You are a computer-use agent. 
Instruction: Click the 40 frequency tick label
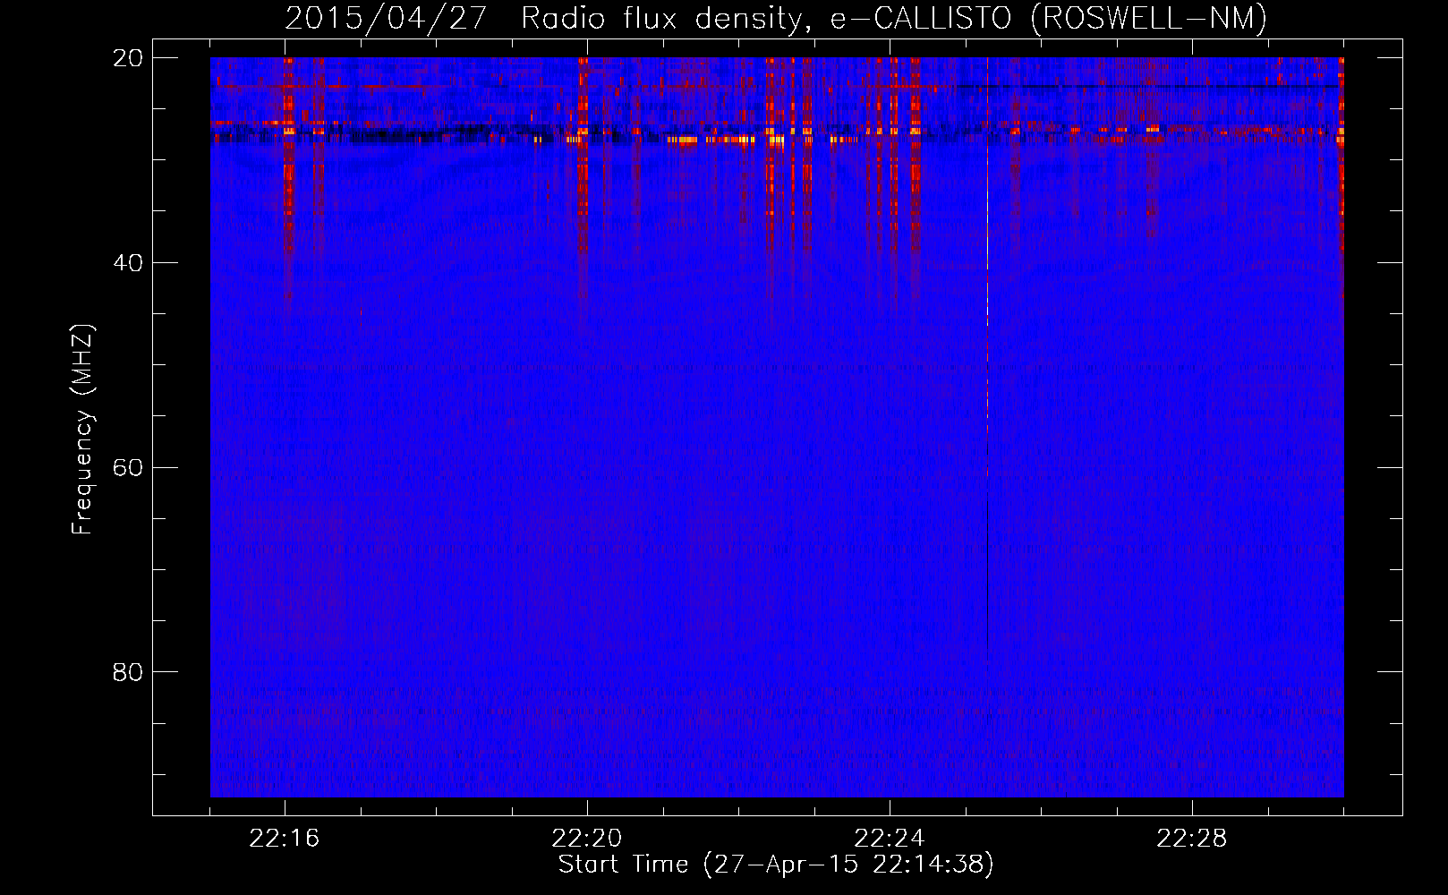tap(128, 263)
